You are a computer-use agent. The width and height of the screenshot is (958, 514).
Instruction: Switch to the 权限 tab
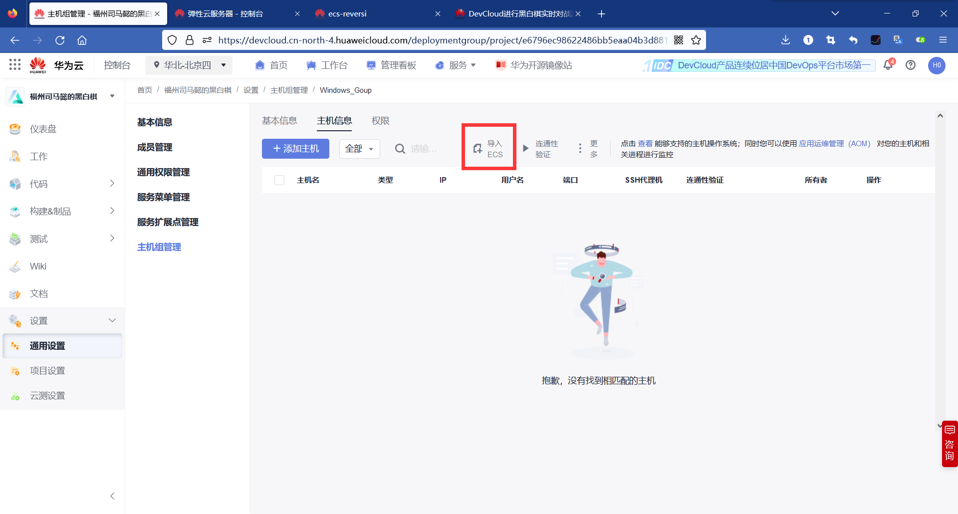click(380, 120)
